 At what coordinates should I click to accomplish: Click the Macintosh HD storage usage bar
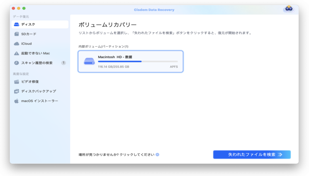138,61
